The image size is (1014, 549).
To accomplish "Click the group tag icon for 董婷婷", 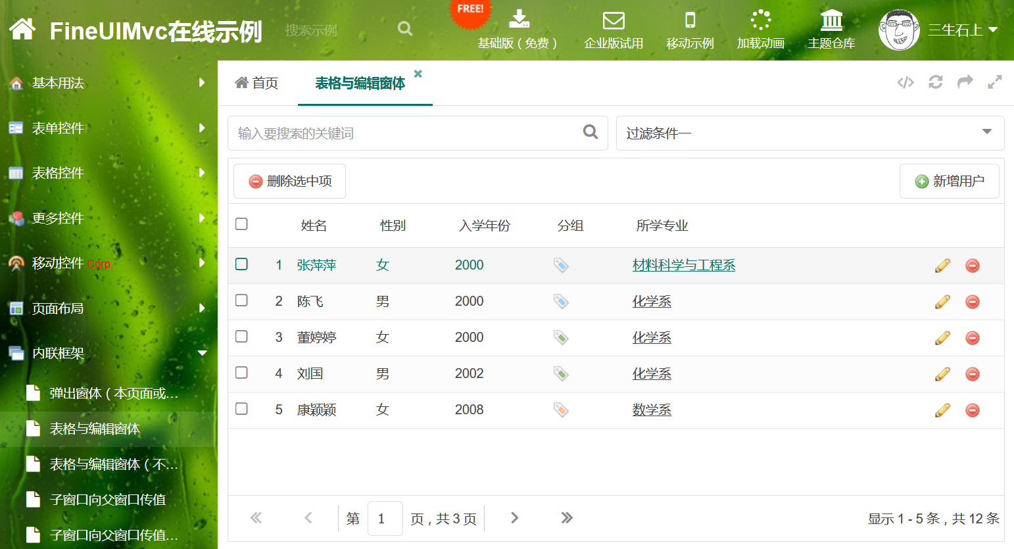I will coord(561,338).
